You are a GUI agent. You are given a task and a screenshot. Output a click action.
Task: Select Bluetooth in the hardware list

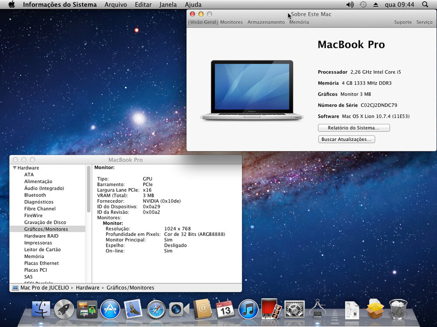click(35, 195)
